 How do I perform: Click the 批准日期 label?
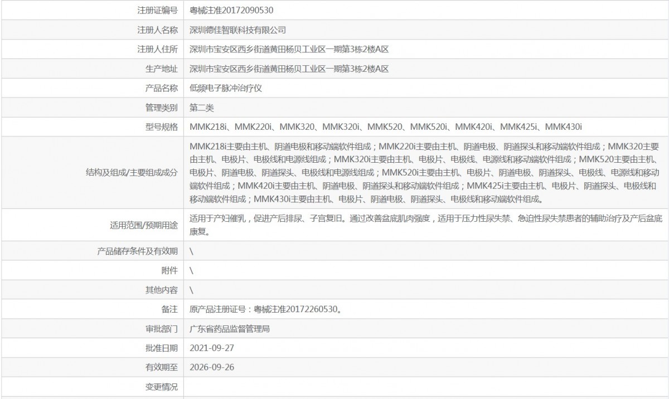[x=162, y=348]
